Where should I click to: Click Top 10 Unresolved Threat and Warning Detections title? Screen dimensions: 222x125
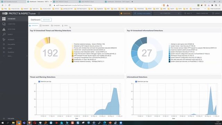click(x=50, y=31)
